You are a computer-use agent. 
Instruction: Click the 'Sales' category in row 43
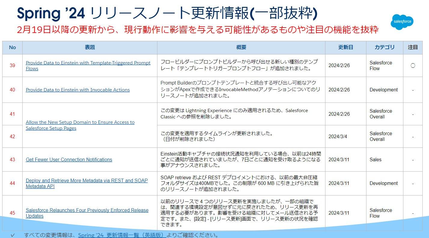pyautogui.click(x=376, y=160)
